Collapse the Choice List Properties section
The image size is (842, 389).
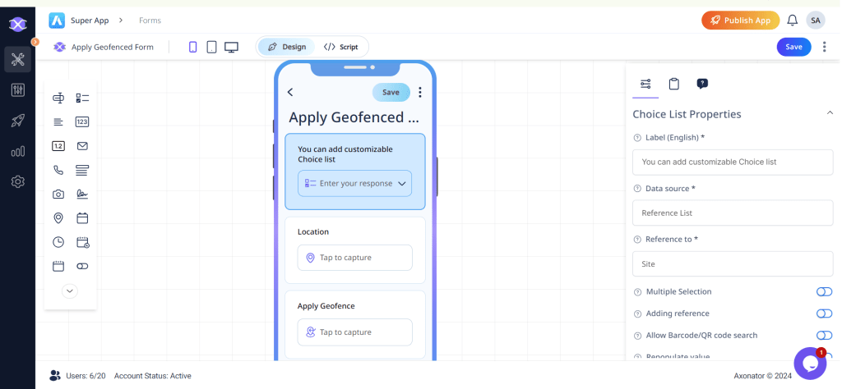[830, 113]
